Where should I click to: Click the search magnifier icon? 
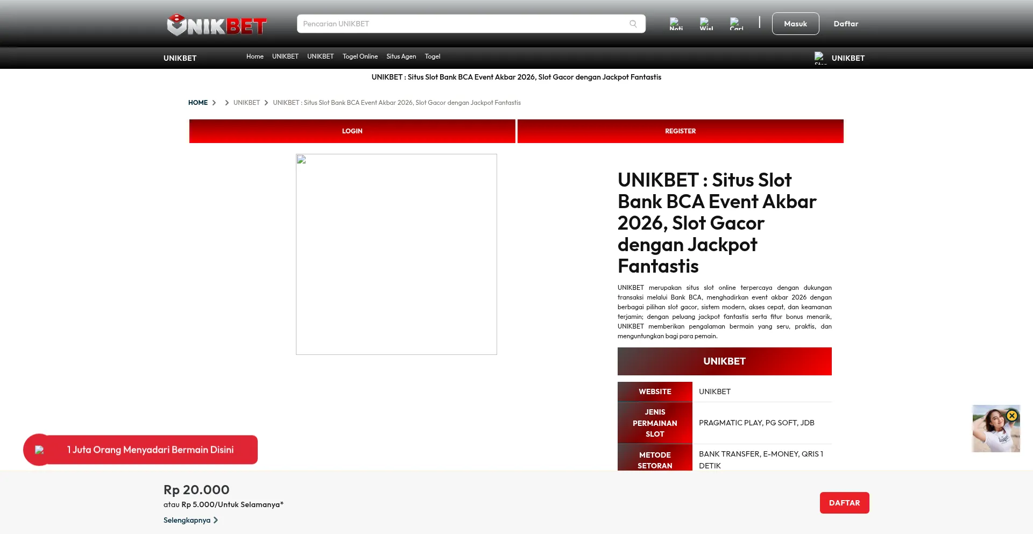pyautogui.click(x=633, y=24)
